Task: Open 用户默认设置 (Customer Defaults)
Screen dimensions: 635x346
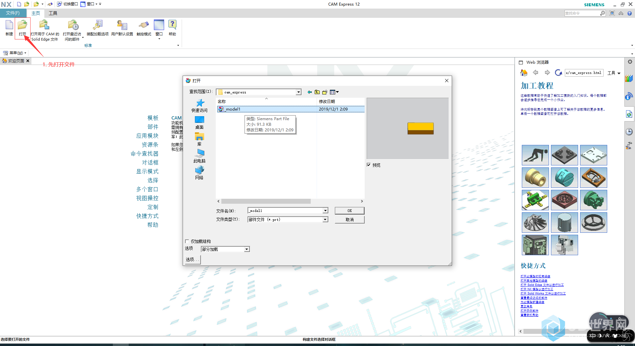Action: (122, 28)
